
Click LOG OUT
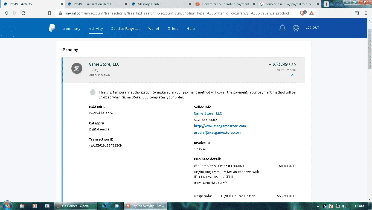coord(312,28)
